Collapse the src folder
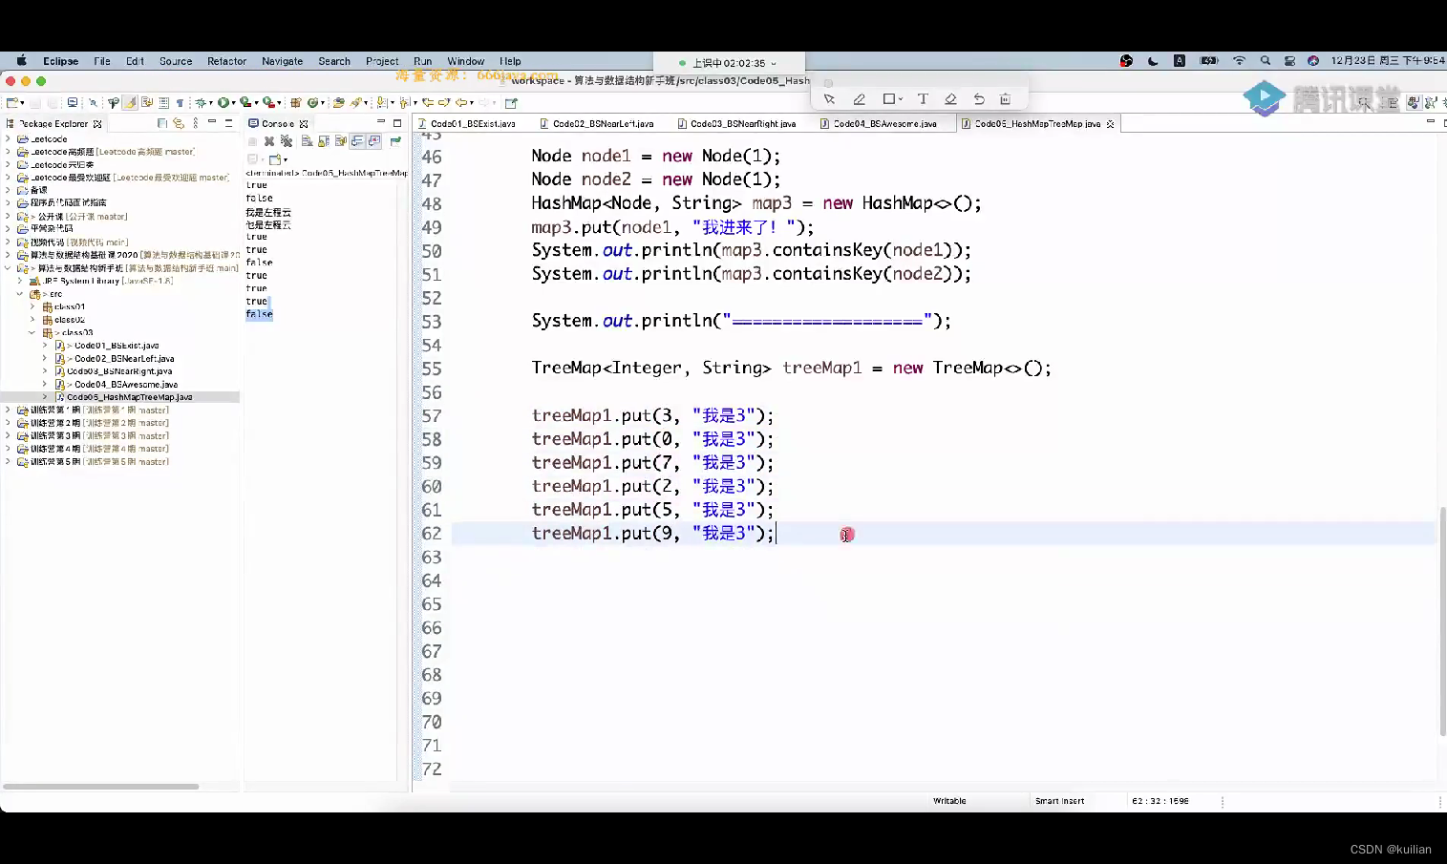 coord(20,294)
